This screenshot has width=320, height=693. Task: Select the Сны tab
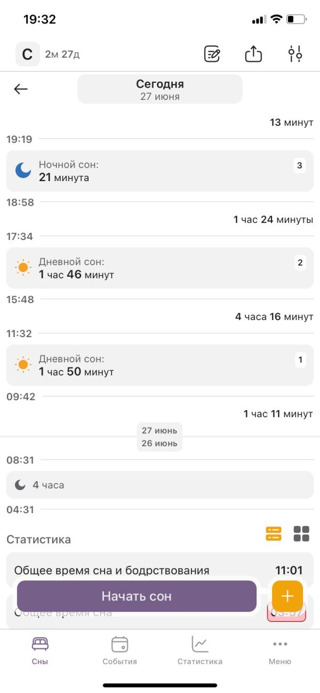click(x=40, y=651)
